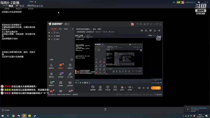
Task: Open the mail message icon in title bar
Action: pos(138,24)
